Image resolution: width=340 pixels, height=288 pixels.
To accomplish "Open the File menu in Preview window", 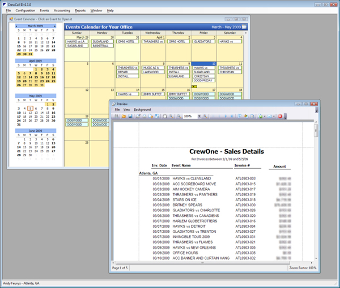I will [x=117, y=110].
